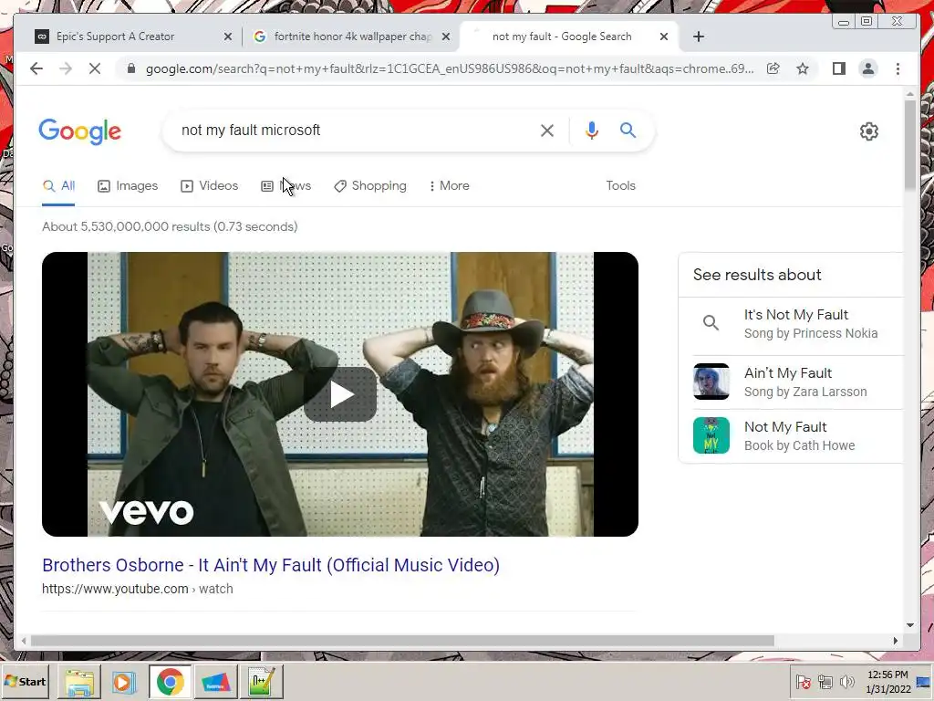Show Images results

[128, 186]
